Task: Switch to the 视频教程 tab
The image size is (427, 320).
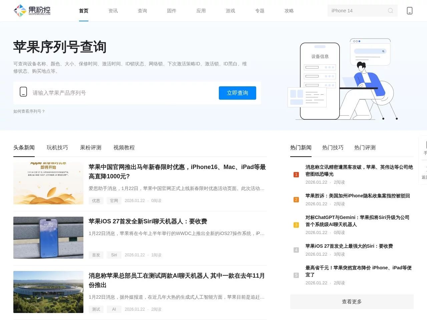Action: (x=124, y=148)
